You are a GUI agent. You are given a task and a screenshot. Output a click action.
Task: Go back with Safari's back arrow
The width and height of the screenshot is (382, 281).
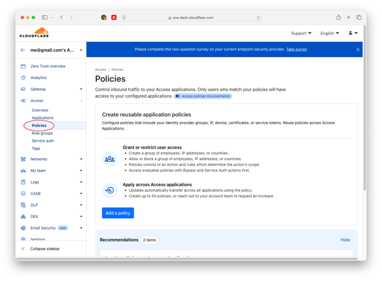[62, 17]
